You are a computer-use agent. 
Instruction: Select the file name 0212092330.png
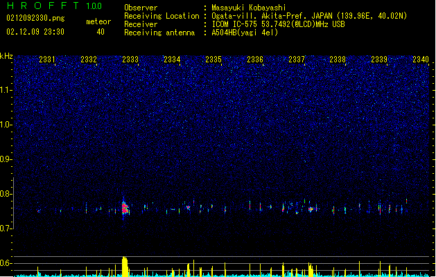[35, 19]
